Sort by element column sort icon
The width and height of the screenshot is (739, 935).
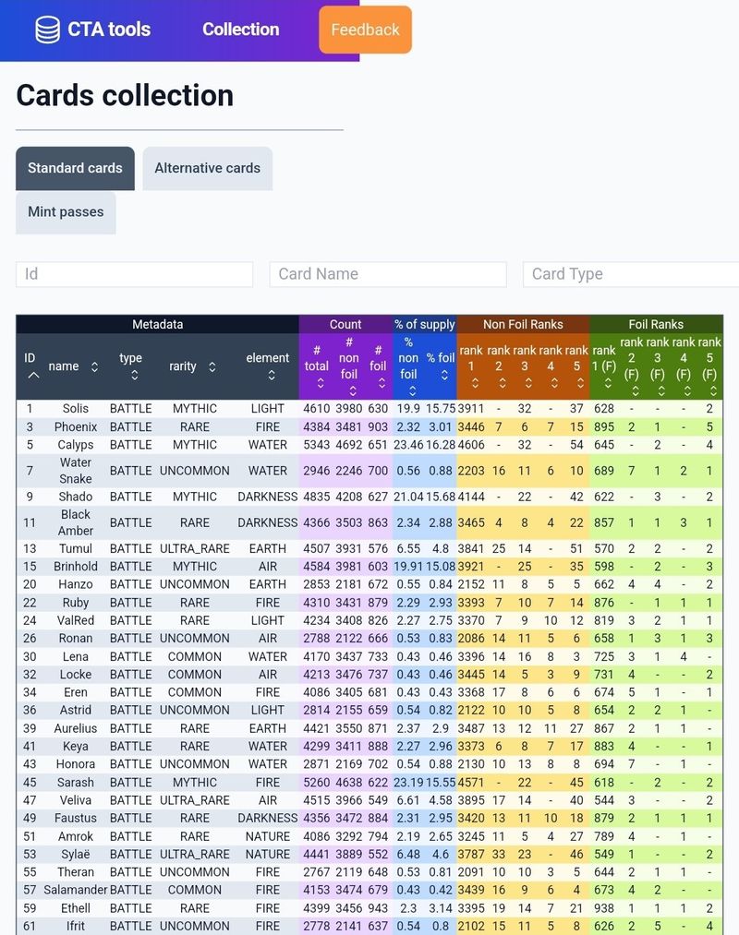click(x=272, y=375)
